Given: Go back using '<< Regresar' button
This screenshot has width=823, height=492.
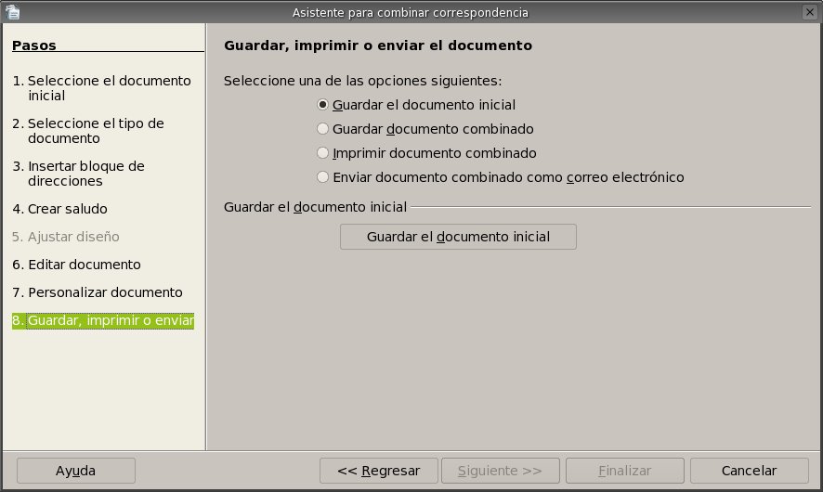Looking at the screenshot, I should (379, 471).
